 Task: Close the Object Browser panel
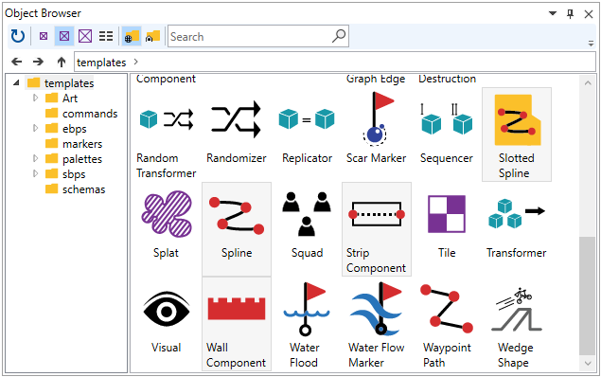(x=589, y=14)
